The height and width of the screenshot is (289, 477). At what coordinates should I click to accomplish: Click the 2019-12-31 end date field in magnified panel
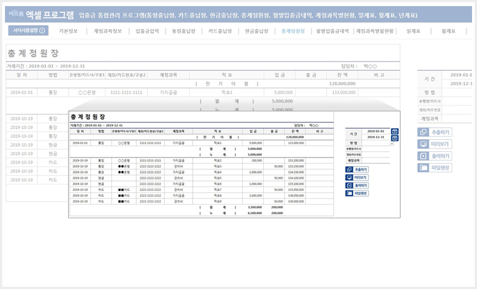point(376,137)
